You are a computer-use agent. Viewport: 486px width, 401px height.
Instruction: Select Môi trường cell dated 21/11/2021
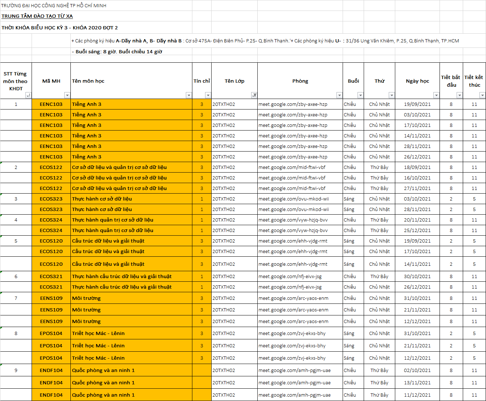[x=131, y=310]
